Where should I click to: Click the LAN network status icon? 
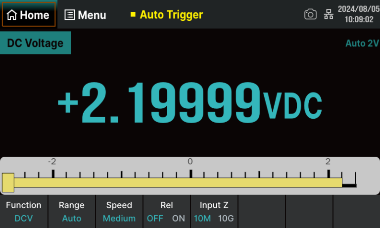(x=329, y=14)
